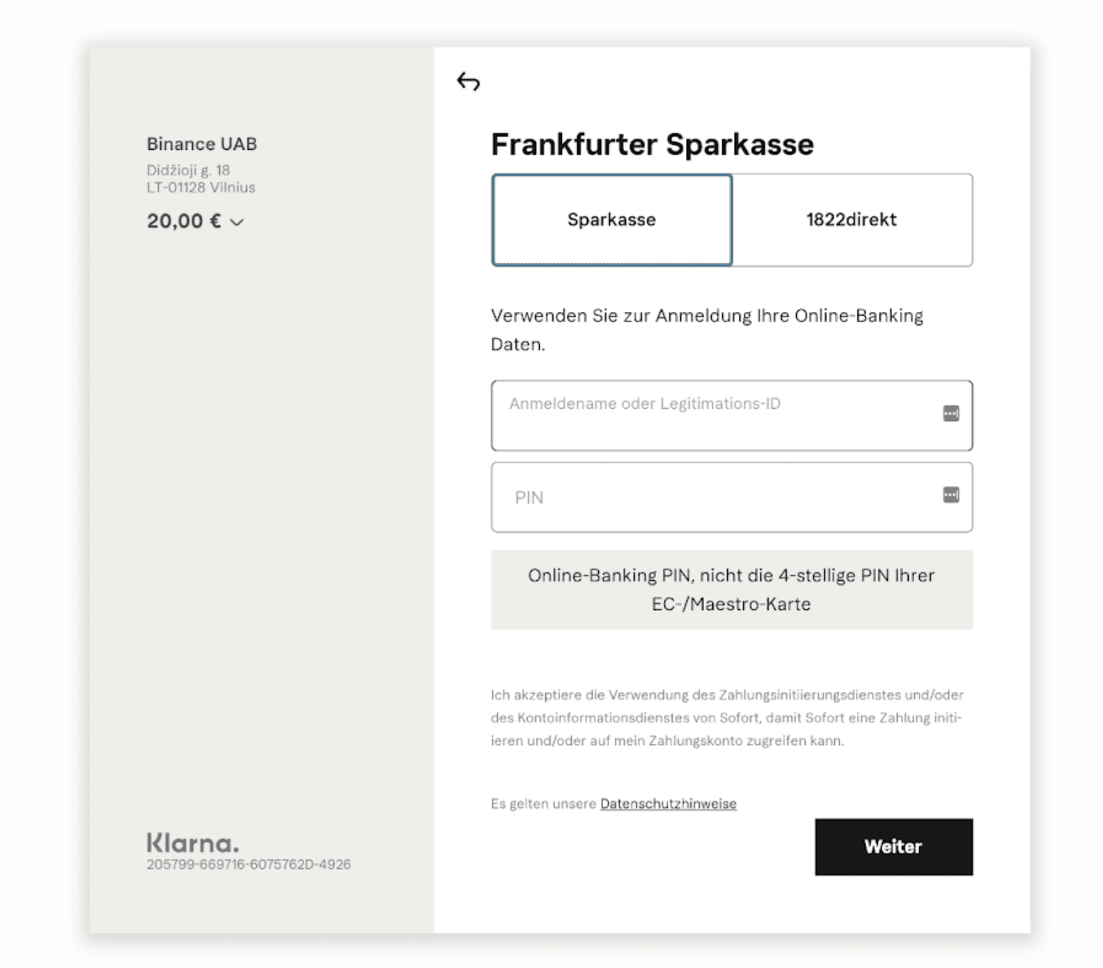The height and width of the screenshot is (968, 1103).
Task: Focus the PIN input field
Action: tap(732, 497)
